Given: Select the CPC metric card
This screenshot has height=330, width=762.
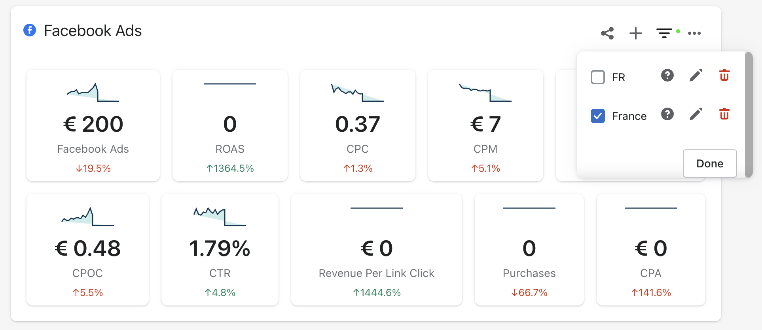Looking at the screenshot, I should [358, 125].
